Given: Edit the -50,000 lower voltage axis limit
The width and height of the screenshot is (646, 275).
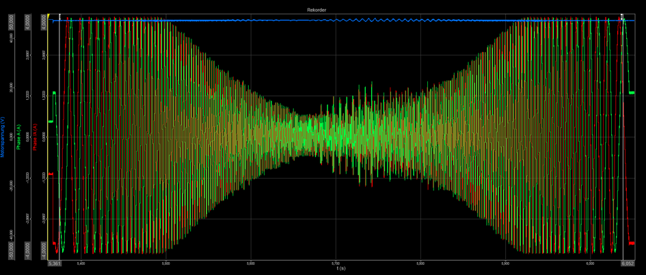Looking at the screenshot, I should point(11,250).
